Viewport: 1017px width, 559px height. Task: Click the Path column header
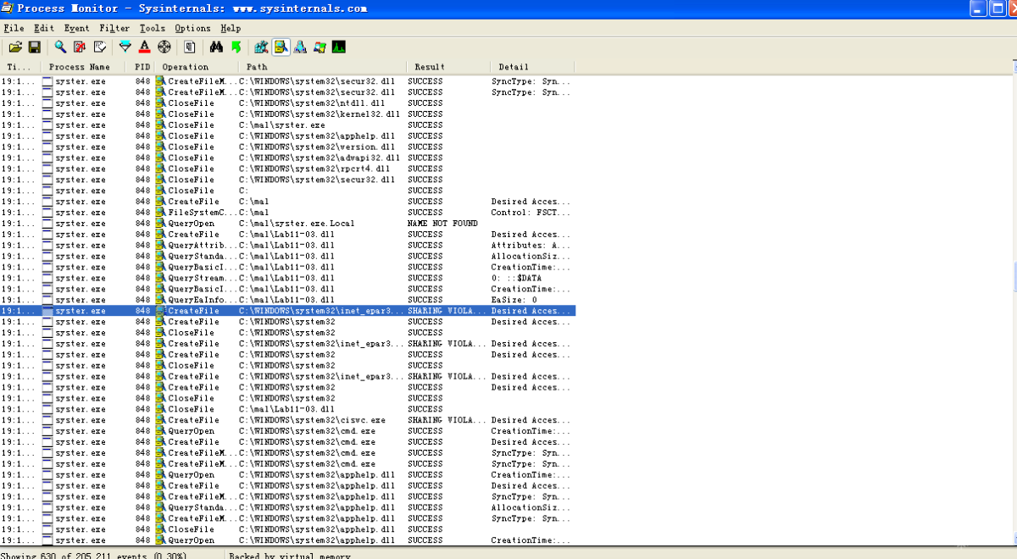point(322,67)
